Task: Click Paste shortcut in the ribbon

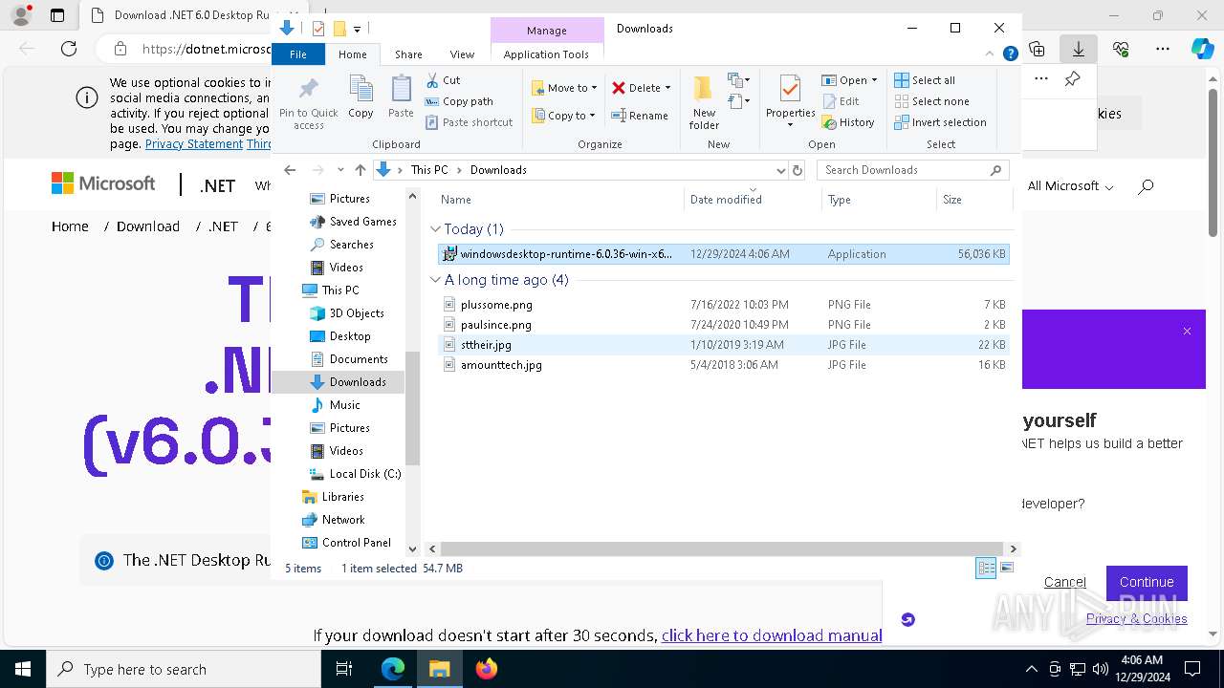Action: click(469, 122)
